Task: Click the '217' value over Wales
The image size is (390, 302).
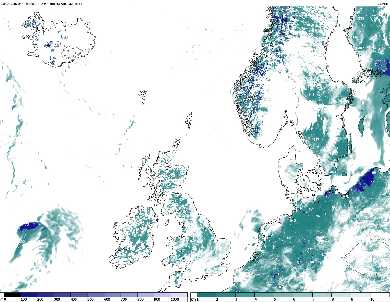Action: point(182,250)
